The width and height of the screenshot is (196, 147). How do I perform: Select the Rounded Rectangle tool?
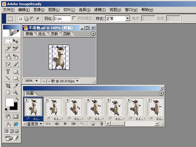[16, 78]
